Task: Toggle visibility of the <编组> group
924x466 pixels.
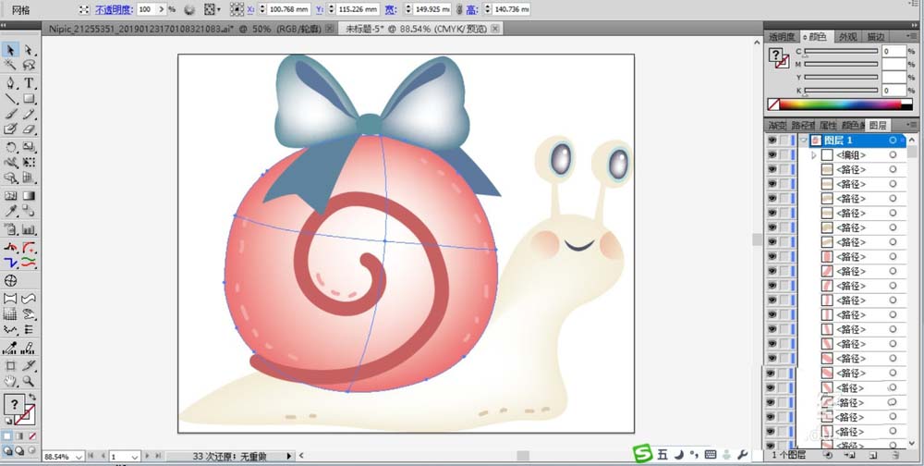Action: click(x=772, y=155)
